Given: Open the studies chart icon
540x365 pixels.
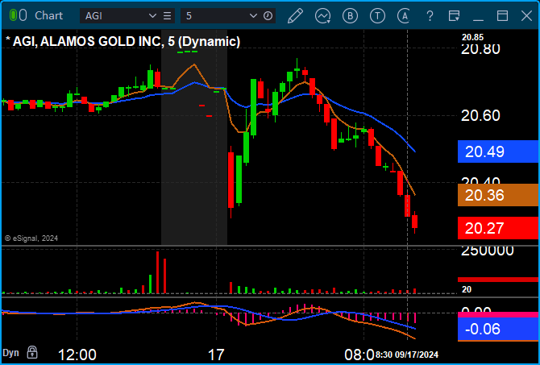Looking at the screenshot, I should coord(322,16).
